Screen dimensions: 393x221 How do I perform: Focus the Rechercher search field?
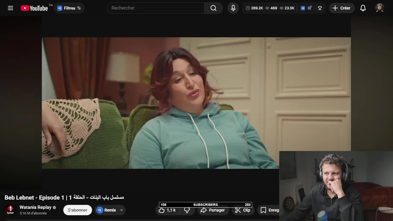point(155,8)
